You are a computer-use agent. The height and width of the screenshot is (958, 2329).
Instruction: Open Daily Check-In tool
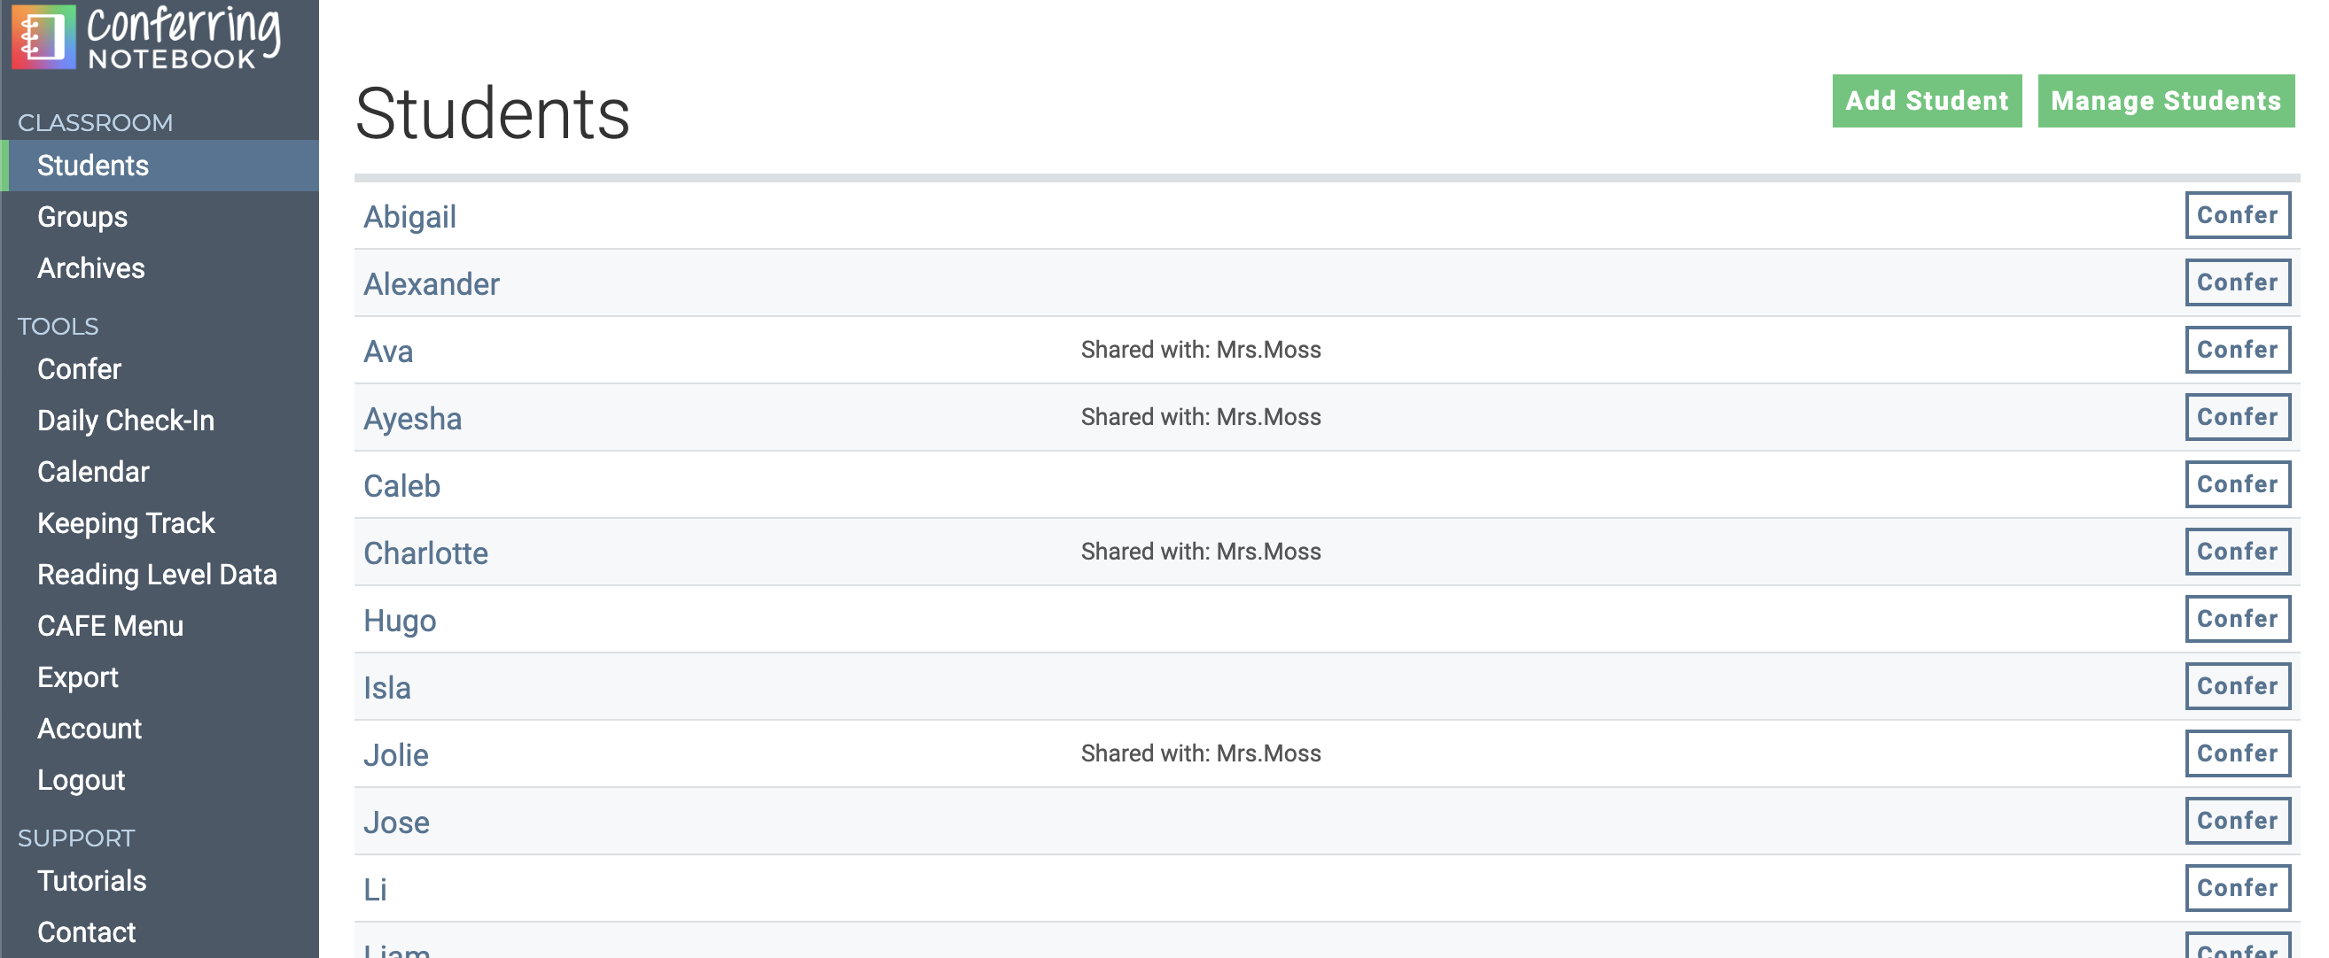pyautogui.click(x=126, y=420)
